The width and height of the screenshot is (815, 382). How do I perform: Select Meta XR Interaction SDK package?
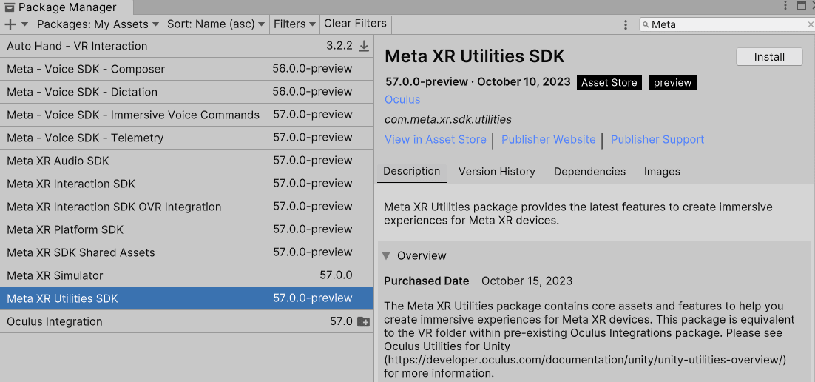point(186,183)
